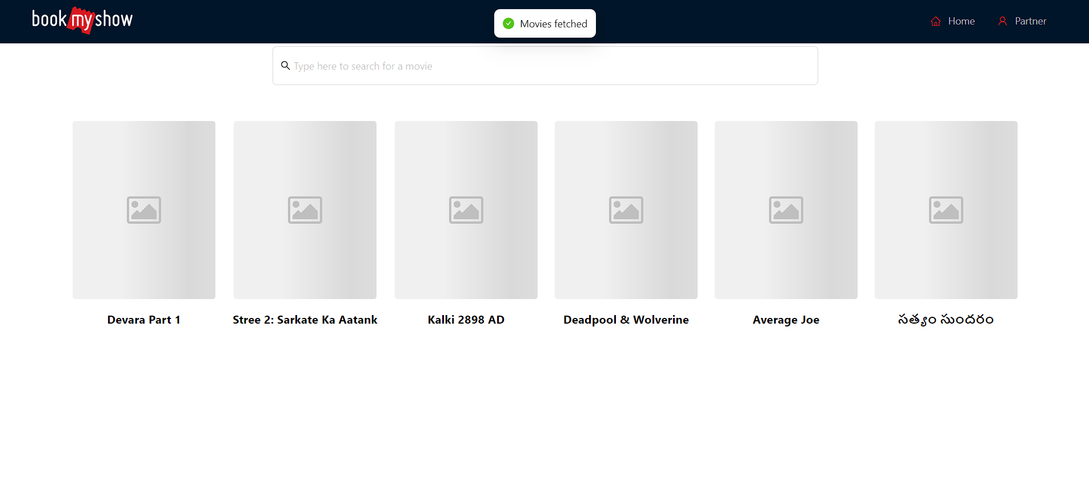Image resolution: width=1089 pixels, height=488 pixels.
Task: Click the BookMyShow logo
Action: point(82,21)
